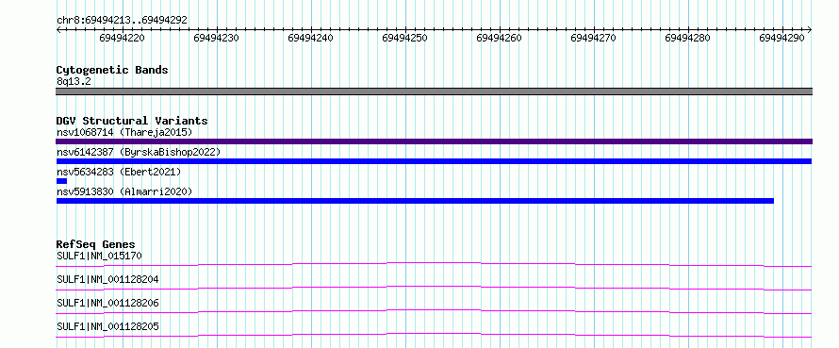This screenshot has width=839, height=348.
Task: Click the magenta SULF1|NM_001128205 intron line
Action: click(x=434, y=335)
